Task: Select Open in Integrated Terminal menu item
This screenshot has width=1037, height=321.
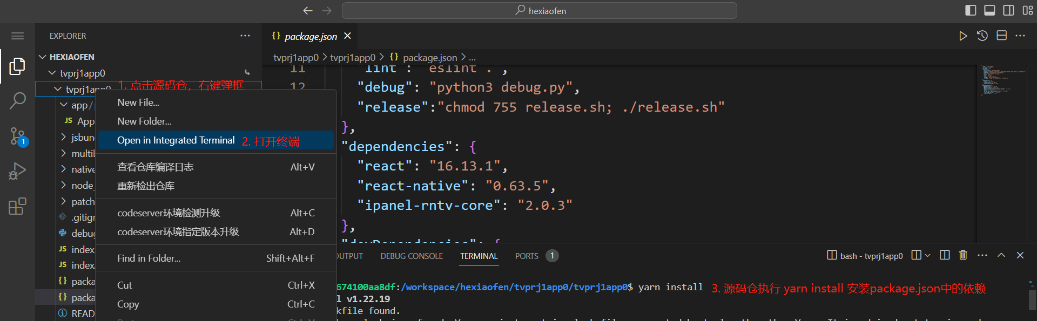Action: coord(176,140)
